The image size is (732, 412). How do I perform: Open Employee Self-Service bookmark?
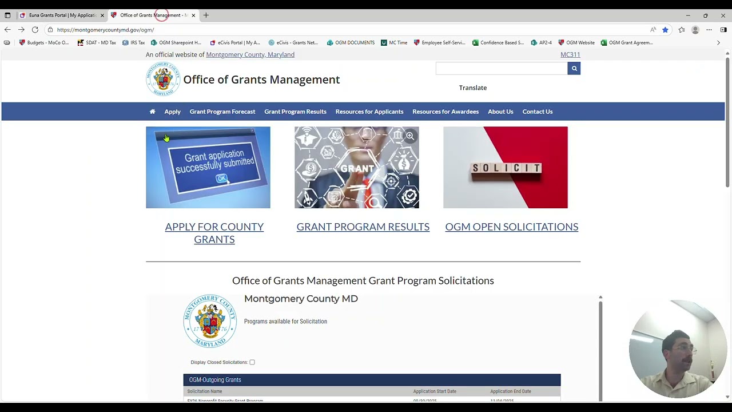coord(439,42)
